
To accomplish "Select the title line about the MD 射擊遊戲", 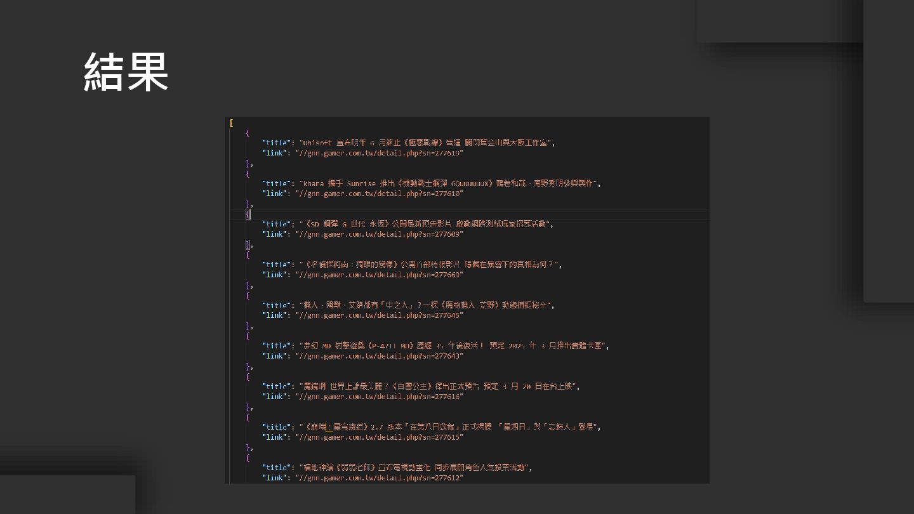I will coord(436,346).
